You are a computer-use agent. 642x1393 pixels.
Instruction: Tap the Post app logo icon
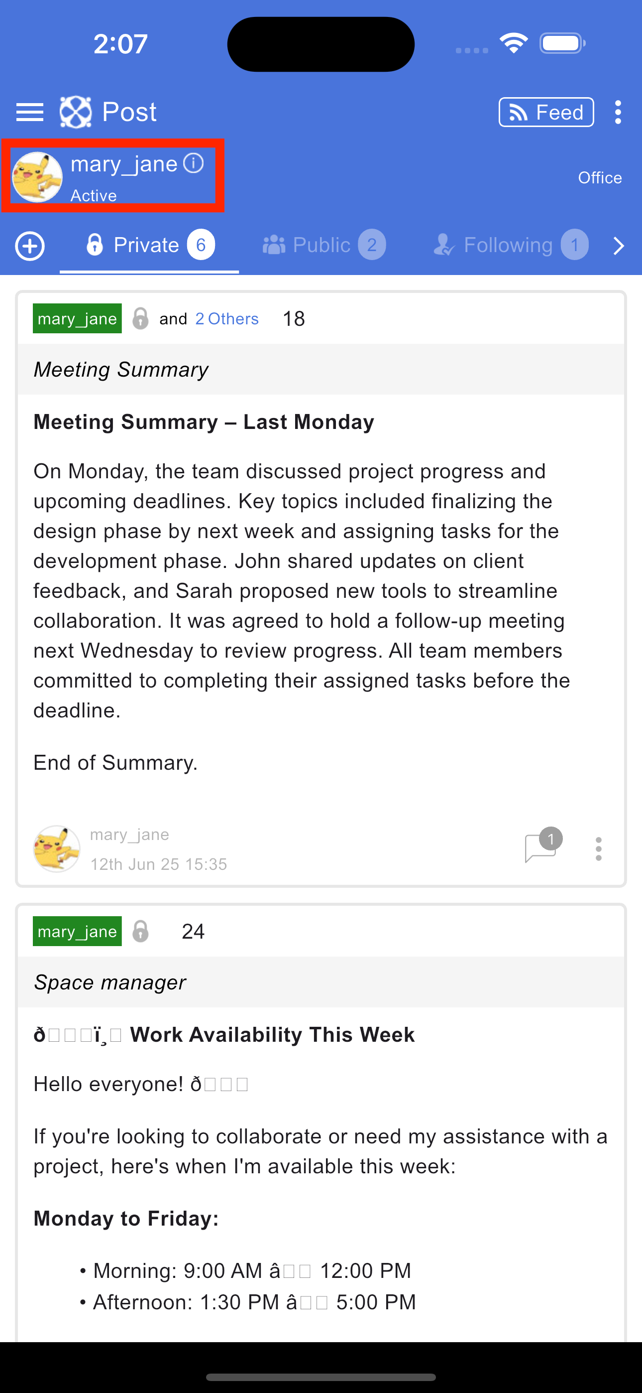pyautogui.click(x=75, y=112)
